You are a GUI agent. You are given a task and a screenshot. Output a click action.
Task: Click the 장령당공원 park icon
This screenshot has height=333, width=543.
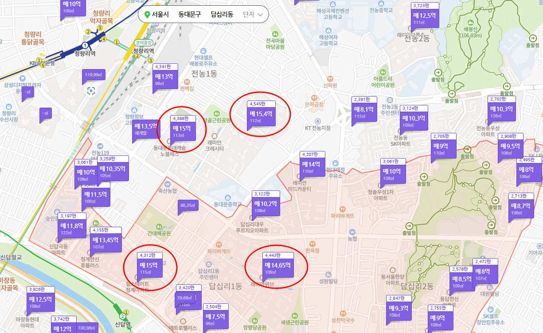pyautogui.click(x=254, y=321)
